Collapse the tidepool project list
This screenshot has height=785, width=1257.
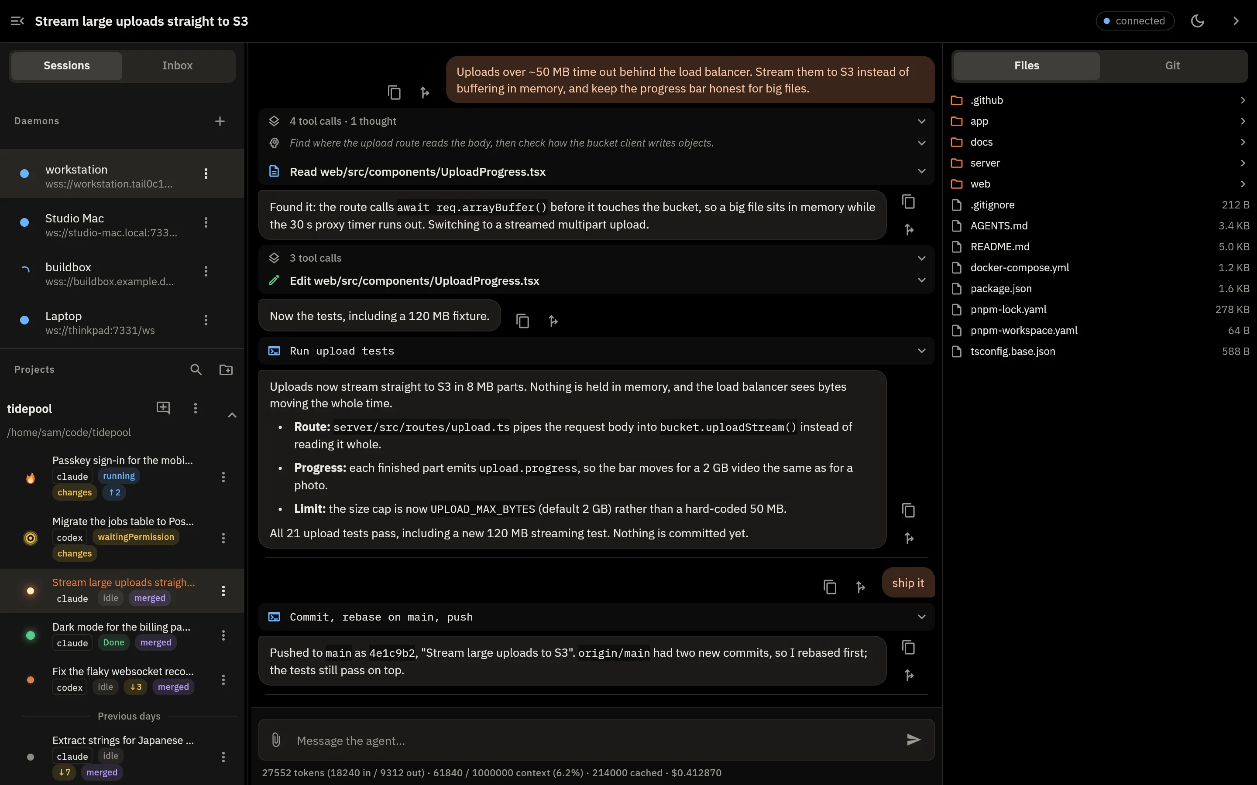pyautogui.click(x=232, y=415)
